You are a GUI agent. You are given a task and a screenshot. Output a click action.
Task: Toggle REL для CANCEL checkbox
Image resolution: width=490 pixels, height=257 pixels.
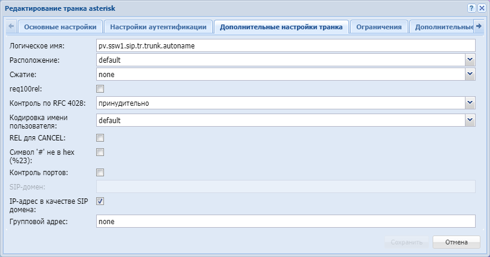[100, 138]
